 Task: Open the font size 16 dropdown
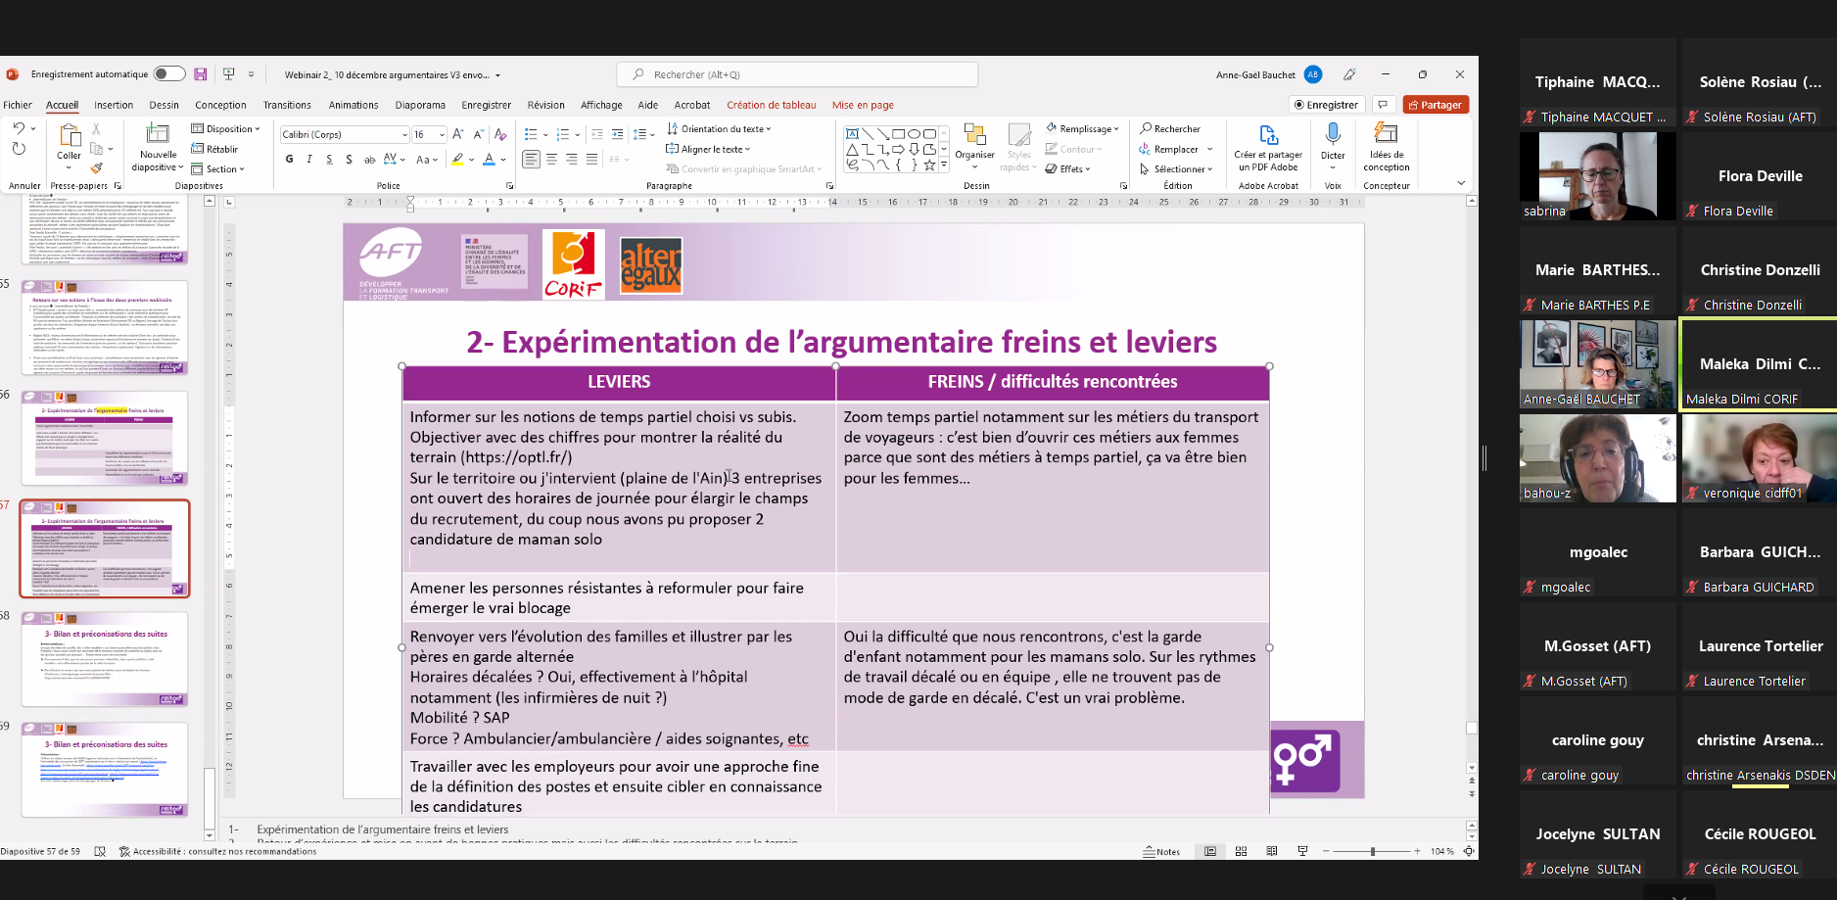coord(442,134)
